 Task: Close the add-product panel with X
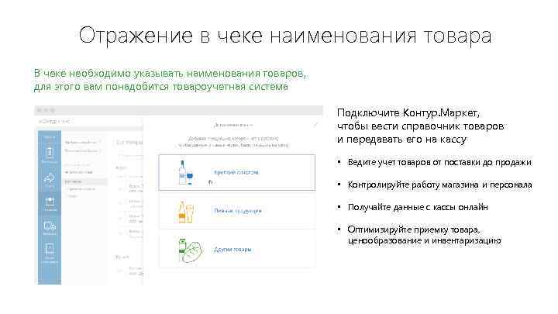point(315,125)
